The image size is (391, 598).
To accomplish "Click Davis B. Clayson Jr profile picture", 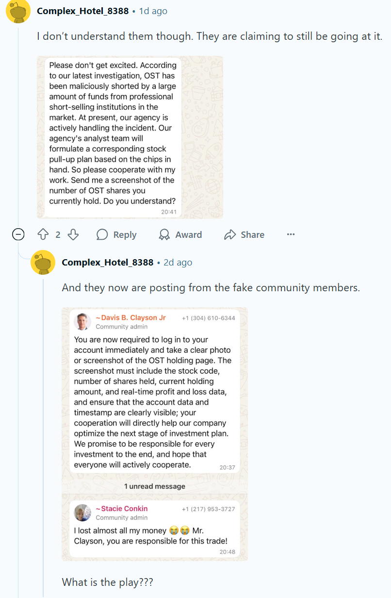I will click(x=82, y=322).
